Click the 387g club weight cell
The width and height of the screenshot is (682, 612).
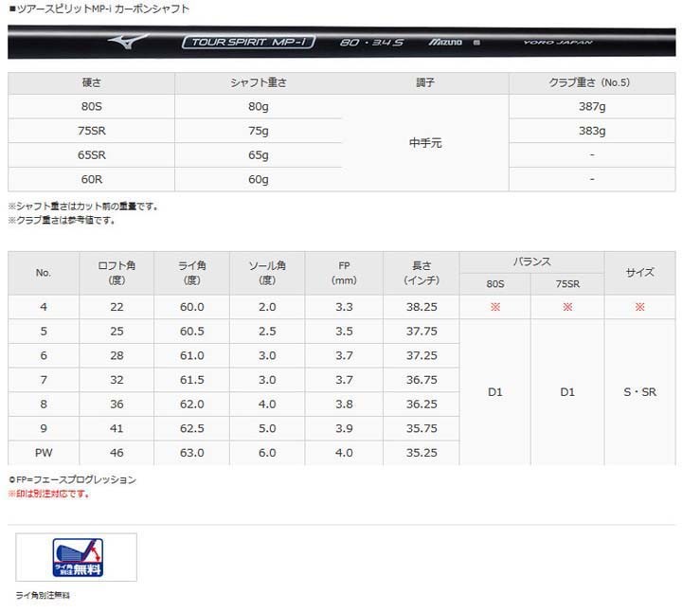point(592,106)
